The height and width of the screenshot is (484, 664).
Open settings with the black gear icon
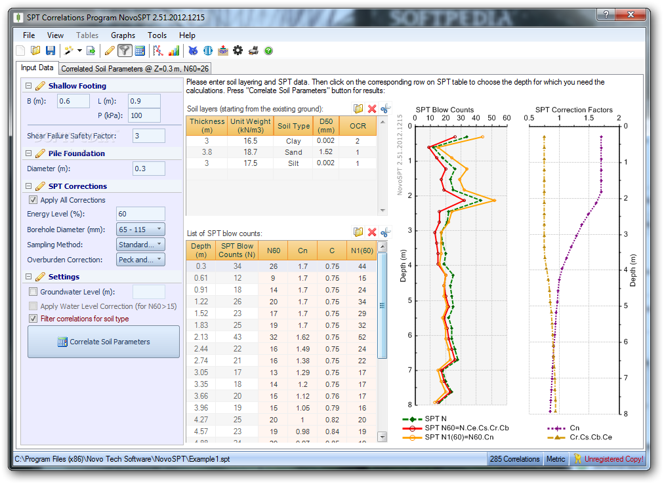238,50
